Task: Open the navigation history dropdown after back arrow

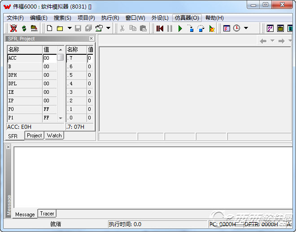Action: pos(272,41)
